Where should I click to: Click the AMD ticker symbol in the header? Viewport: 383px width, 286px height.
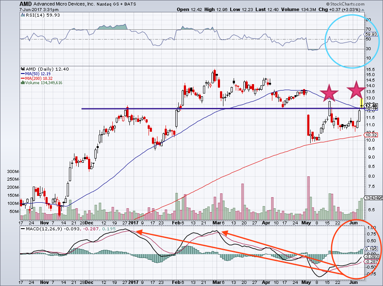coord(26,4)
